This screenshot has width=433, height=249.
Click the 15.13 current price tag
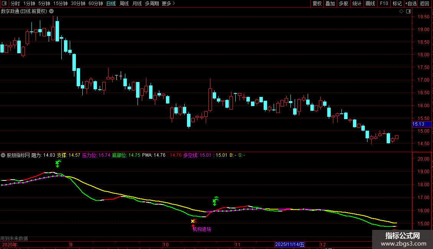click(x=422, y=124)
